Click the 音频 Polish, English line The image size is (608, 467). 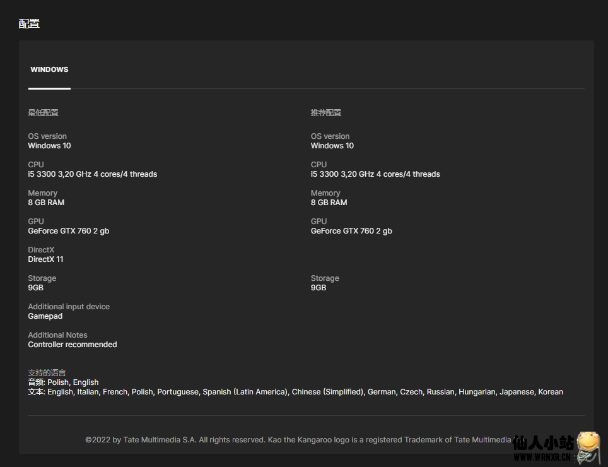[63, 382]
